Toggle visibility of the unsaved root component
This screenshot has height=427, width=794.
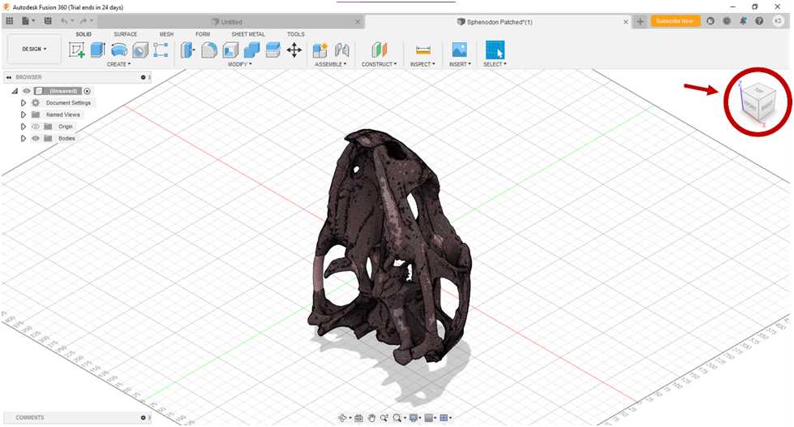point(26,91)
